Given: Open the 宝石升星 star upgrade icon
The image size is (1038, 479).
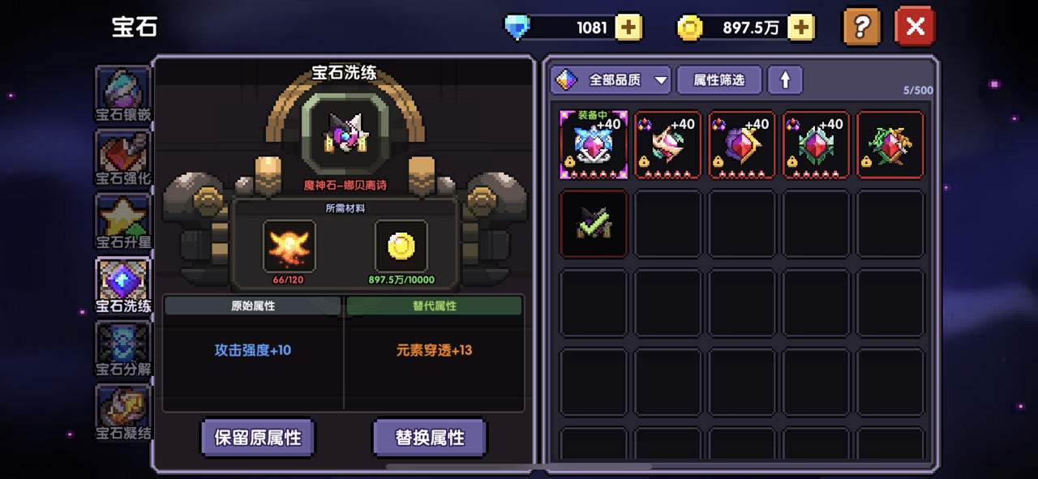Looking at the screenshot, I should click(x=122, y=222).
